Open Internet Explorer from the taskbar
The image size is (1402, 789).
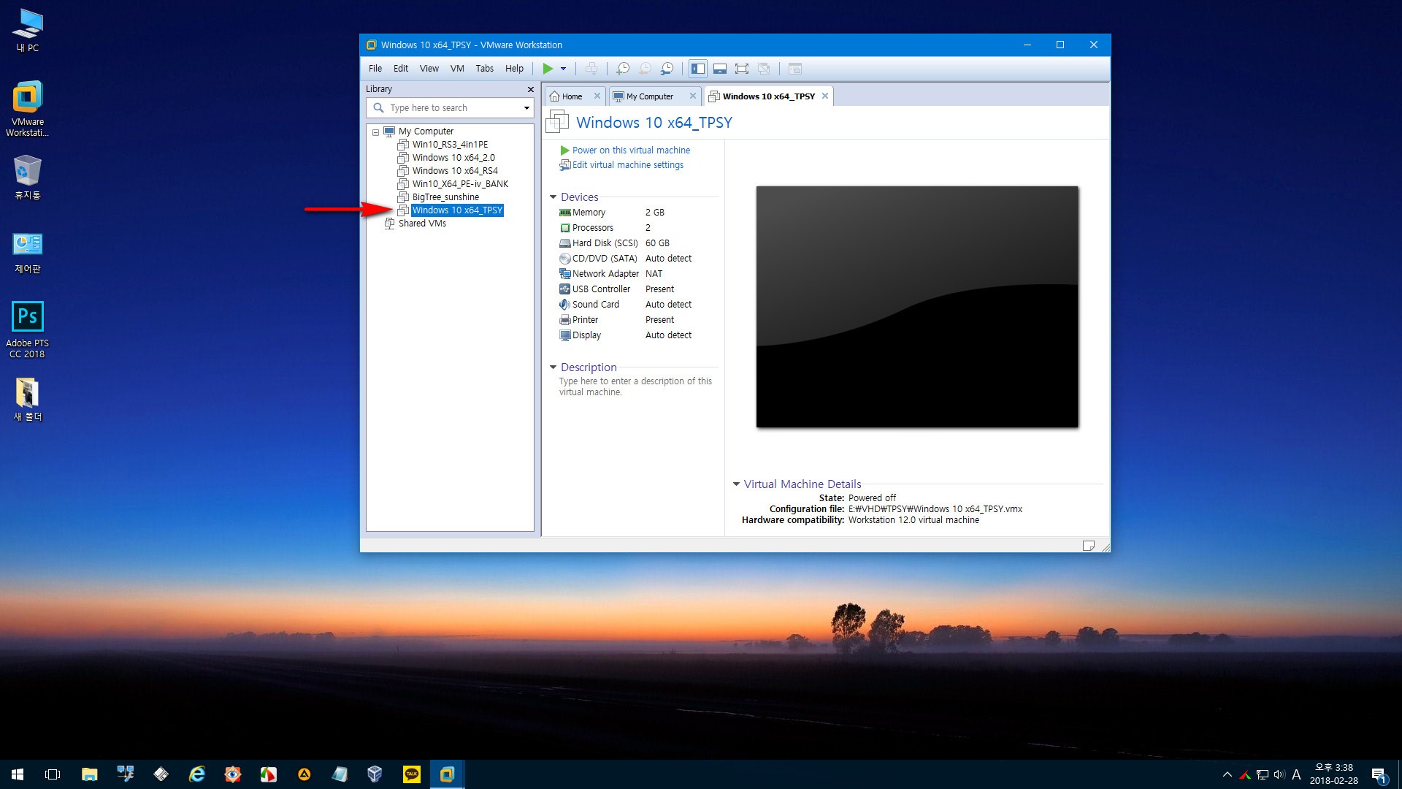coord(197,774)
